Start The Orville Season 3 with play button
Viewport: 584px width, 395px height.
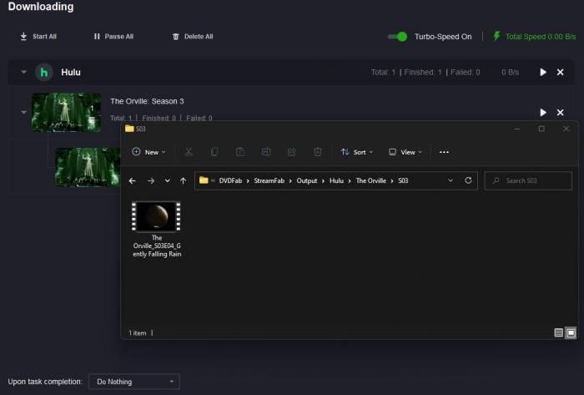click(543, 112)
